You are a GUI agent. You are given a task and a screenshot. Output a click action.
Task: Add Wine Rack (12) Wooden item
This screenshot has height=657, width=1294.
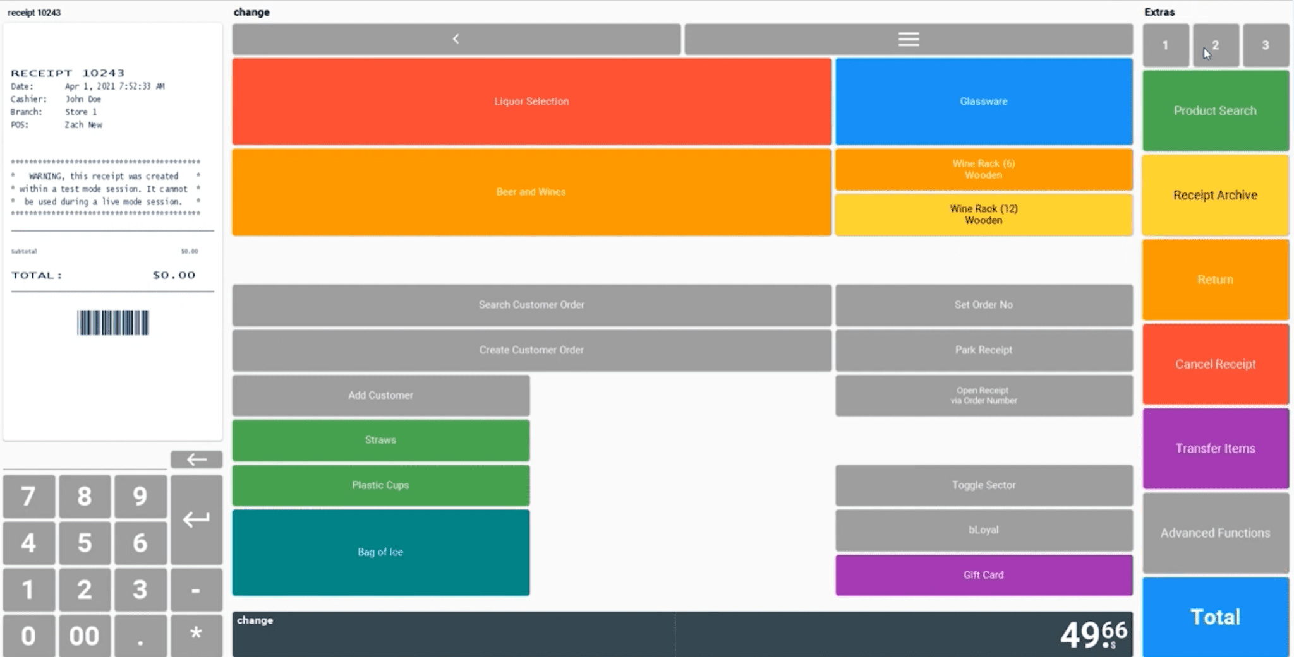click(983, 215)
